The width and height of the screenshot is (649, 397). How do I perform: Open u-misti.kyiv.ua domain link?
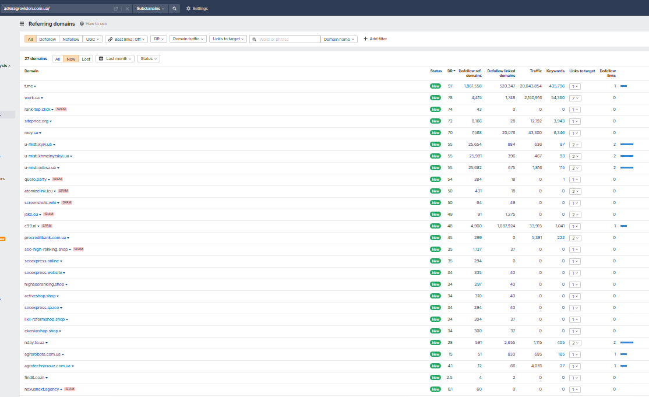coord(38,145)
